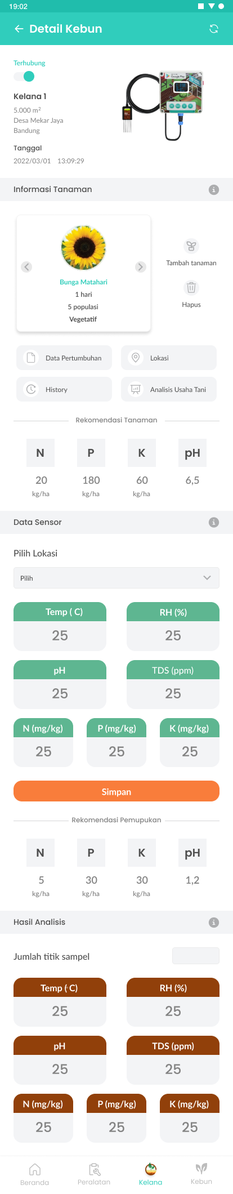Screen dimensions: 233x1194
Task: Expand the Pilih Lokasi dropdown
Action: click(116, 578)
